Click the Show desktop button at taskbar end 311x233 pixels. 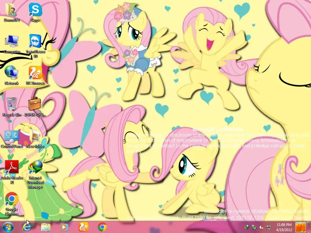(x=309, y=227)
